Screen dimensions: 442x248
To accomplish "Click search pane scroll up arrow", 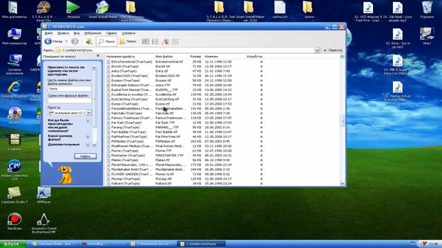I will coord(95,68).
